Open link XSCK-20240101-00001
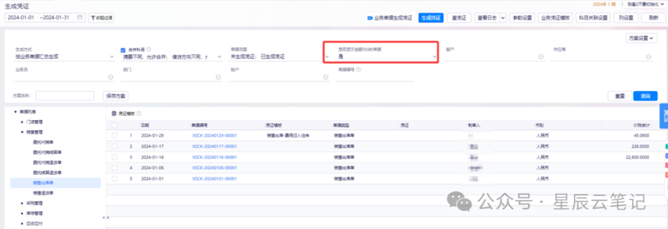 click(x=214, y=178)
